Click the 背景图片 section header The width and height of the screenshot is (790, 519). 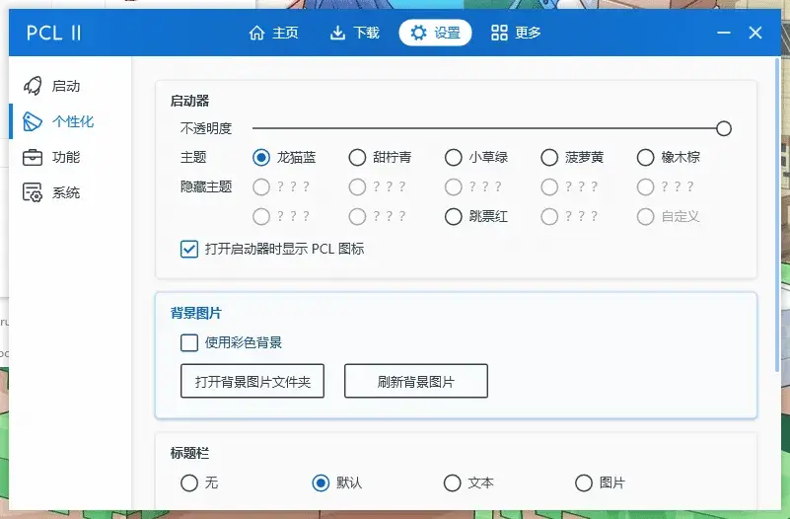point(196,313)
